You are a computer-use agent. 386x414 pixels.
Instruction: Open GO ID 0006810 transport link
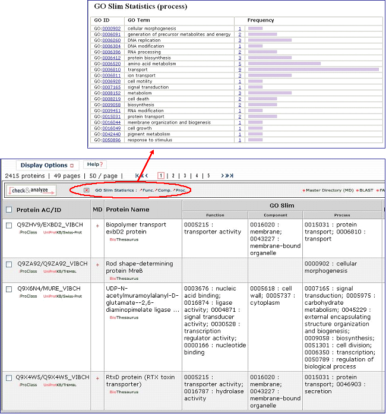pyautogui.click(x=111, y=69)
